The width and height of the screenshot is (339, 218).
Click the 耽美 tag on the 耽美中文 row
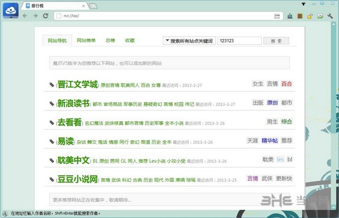(268, 159)
